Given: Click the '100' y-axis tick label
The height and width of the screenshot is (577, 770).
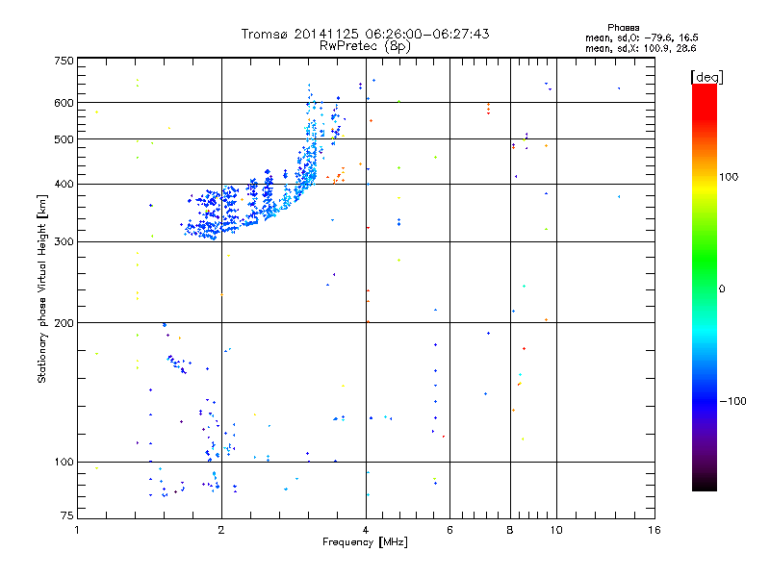Looking at the screenshot, I should [64, 462].
